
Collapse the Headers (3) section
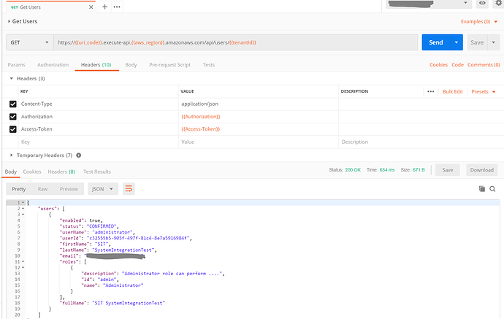(12, 78)
